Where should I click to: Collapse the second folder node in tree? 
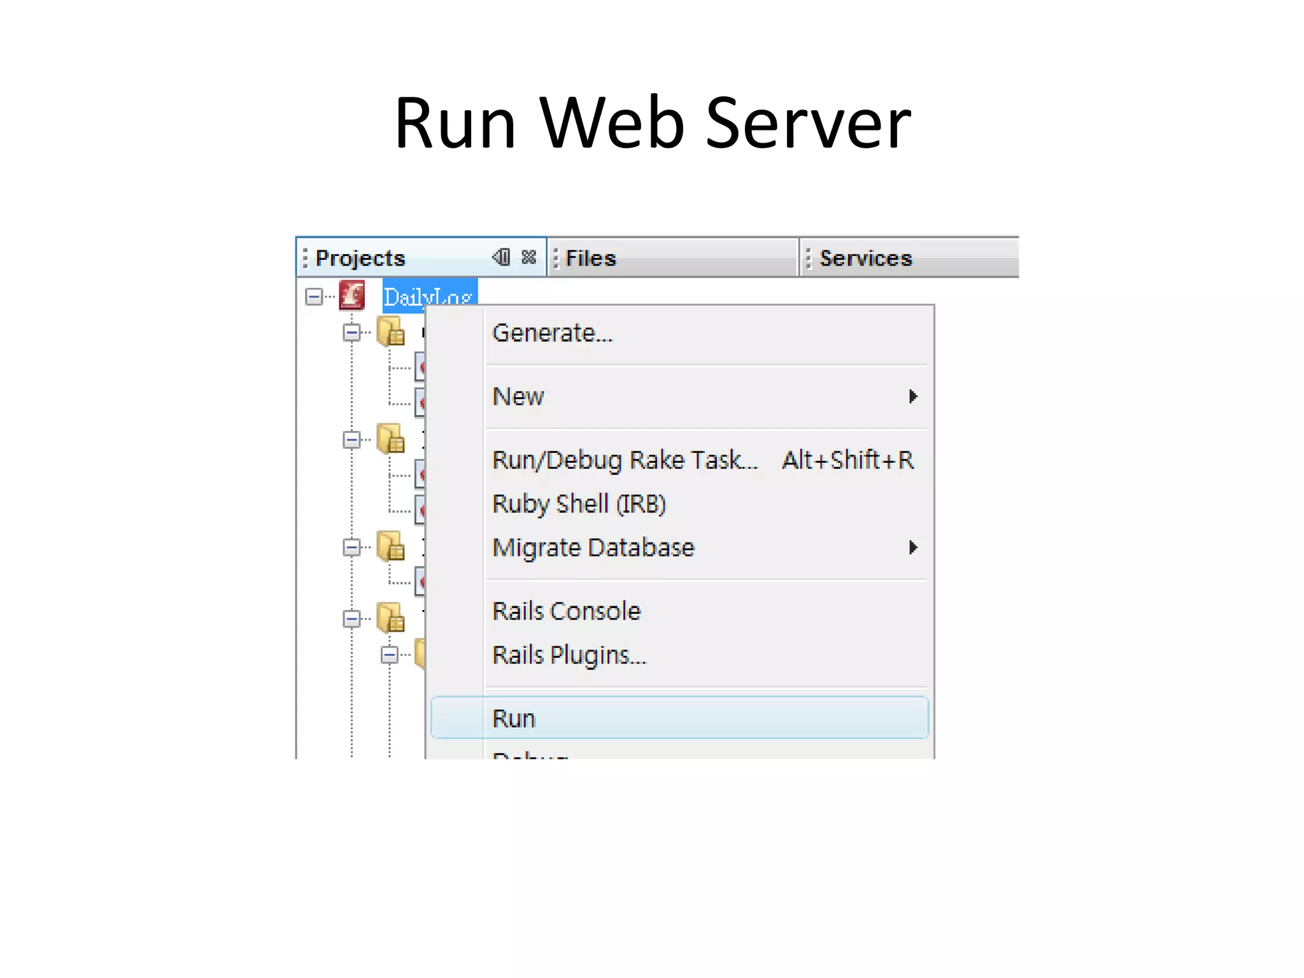pos(351,440)
